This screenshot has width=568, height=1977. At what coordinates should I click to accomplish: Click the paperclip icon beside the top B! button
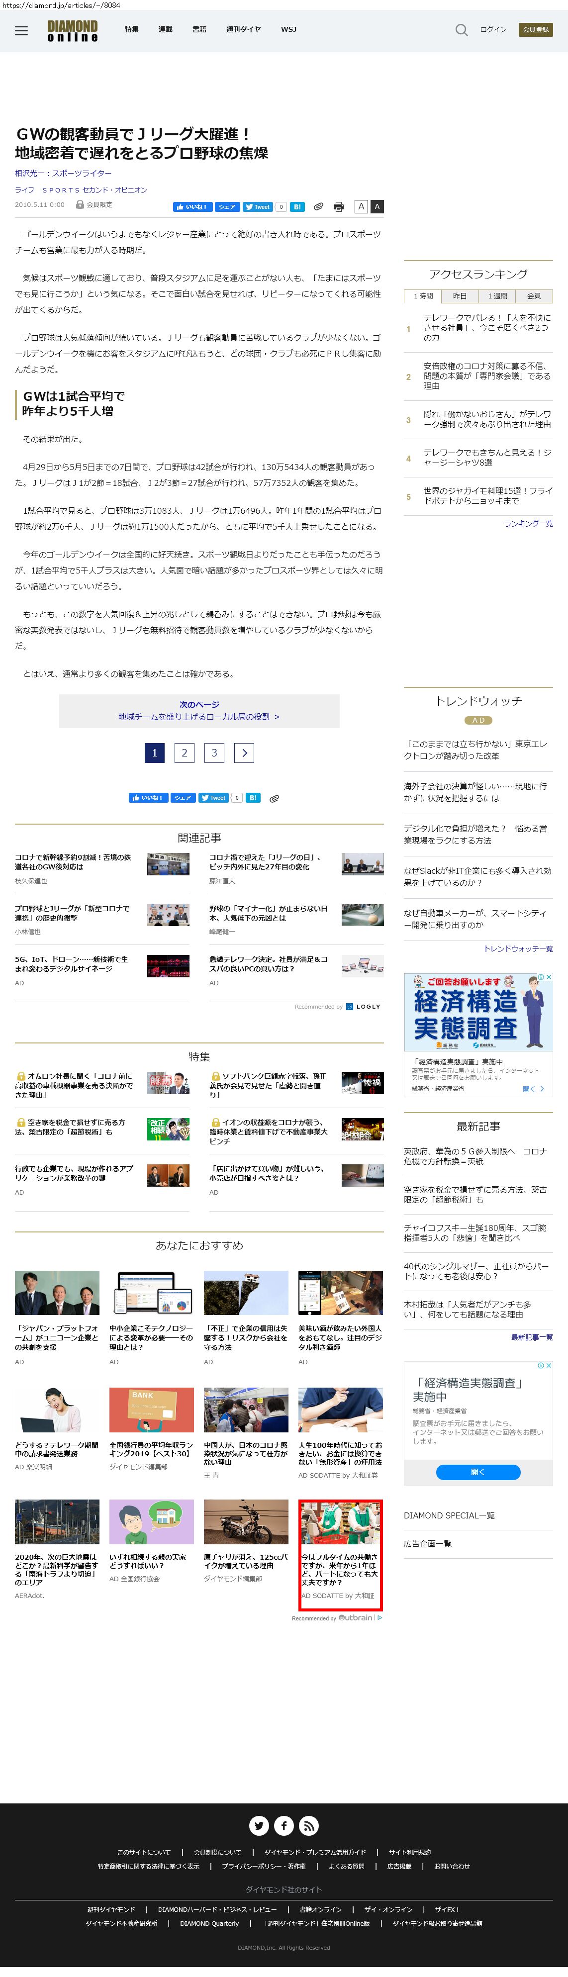click(318, 207)
